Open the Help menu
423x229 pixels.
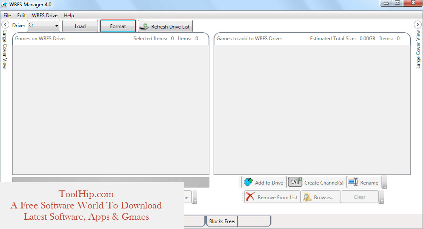[x=69, y=16]
